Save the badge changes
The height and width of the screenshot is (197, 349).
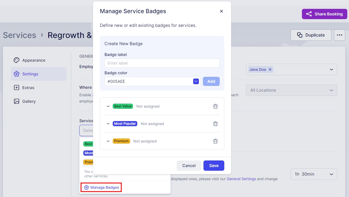214,166
